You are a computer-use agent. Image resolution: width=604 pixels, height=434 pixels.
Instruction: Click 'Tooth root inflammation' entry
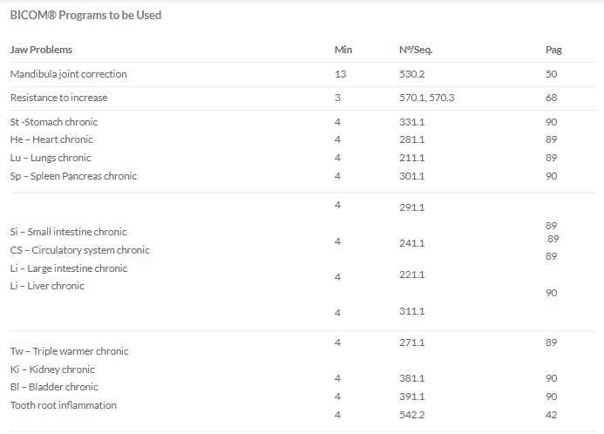tap(63, 405)
